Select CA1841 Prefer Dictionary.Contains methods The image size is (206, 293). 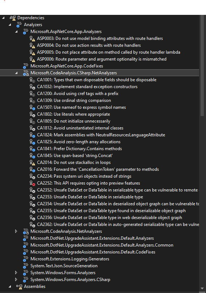tap(79, 149)
